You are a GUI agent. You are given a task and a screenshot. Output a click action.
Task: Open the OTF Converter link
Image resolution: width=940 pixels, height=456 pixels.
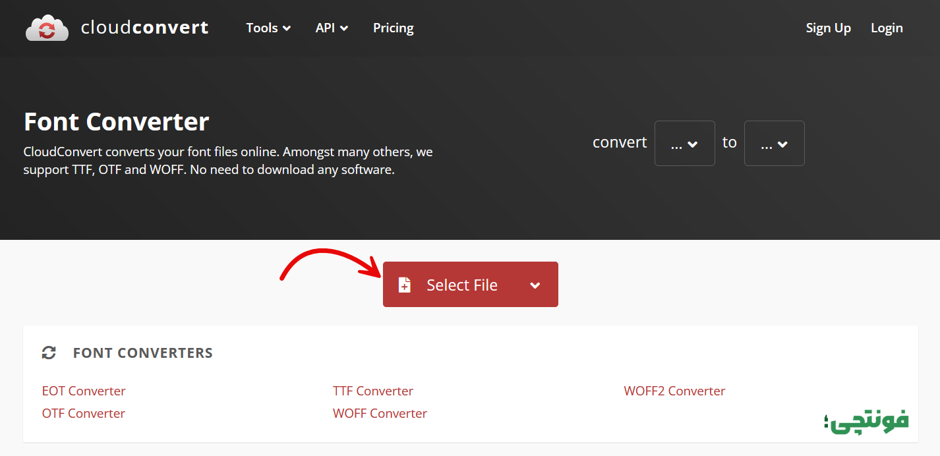pos(84,413)
